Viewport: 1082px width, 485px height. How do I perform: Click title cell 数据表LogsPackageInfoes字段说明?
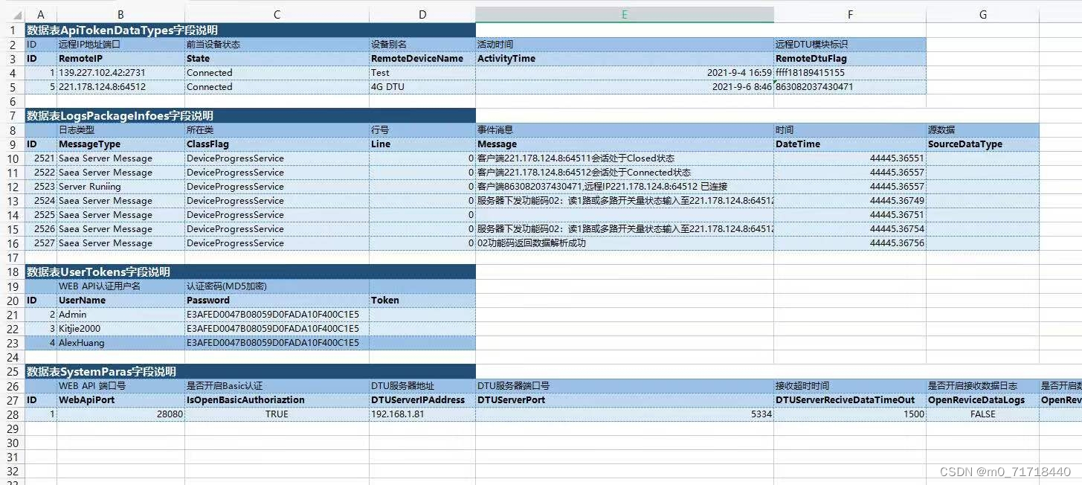tap(250, 116)
